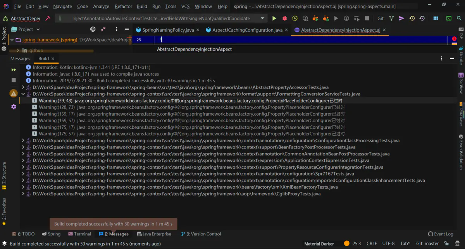Screen dimensions: 465x249
Task: Locate file with the Project panel target icon
Action: pos(93,29)
